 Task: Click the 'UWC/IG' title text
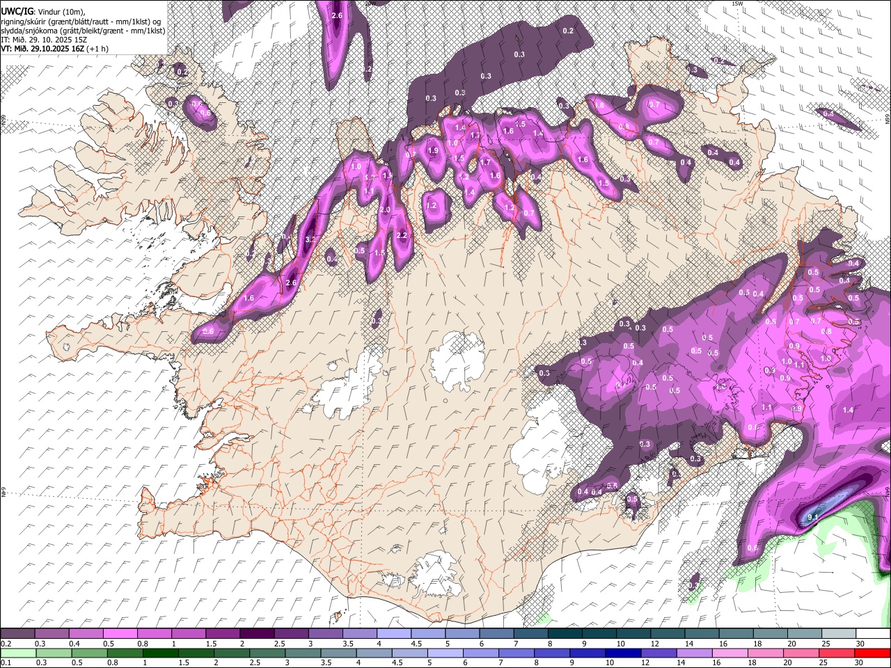pyautogui.click(x=17, y=10)
